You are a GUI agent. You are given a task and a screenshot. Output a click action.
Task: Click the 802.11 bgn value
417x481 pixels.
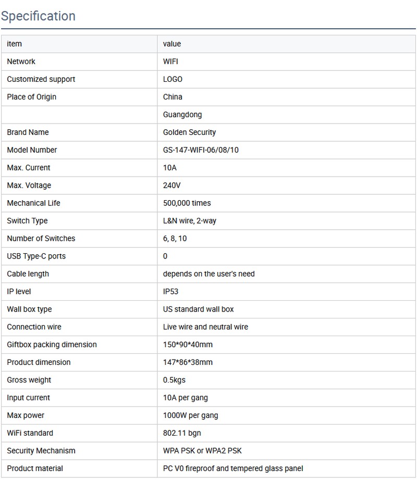(182, 434)
